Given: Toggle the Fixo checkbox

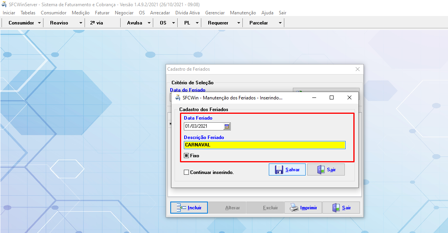Looking at the screenshot, I should (x=187, y=156).
